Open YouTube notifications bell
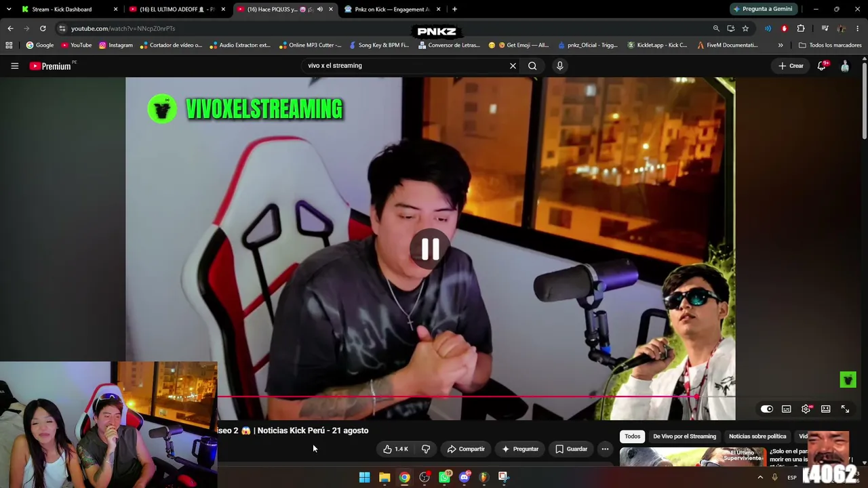868x488 pixels. [x=822, y=66]
